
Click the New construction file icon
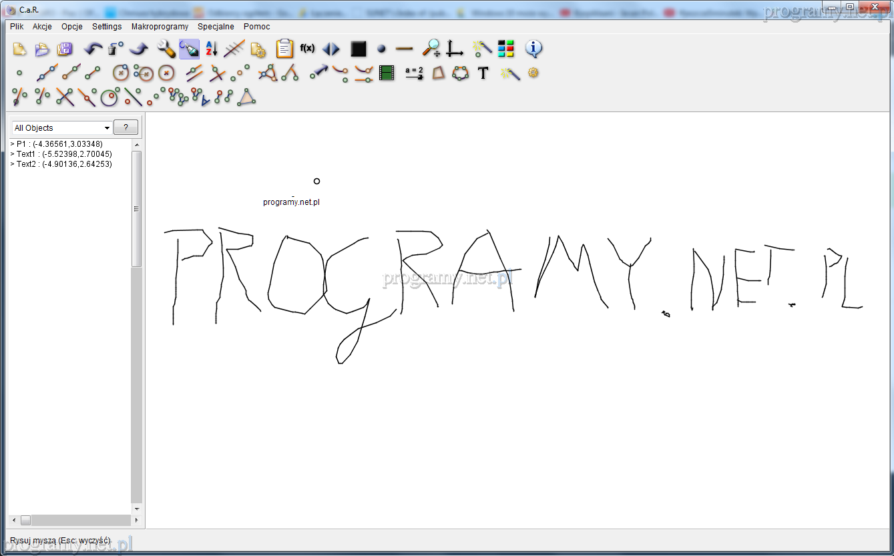[x=19, y=49]
